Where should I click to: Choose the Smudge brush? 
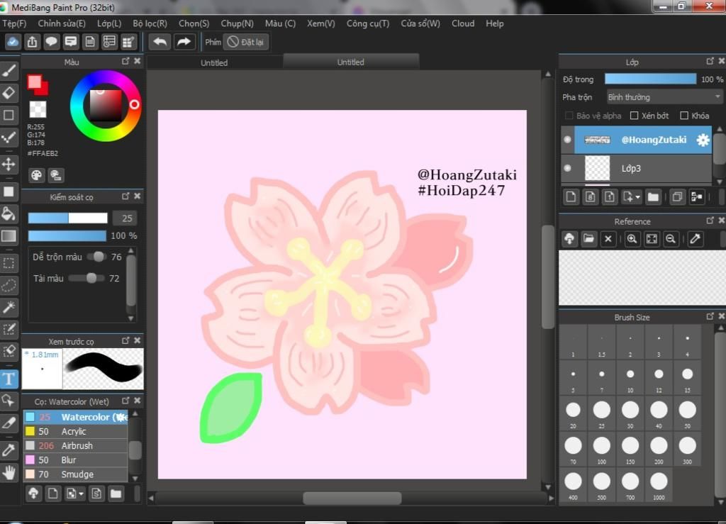[x=75, y=474]
